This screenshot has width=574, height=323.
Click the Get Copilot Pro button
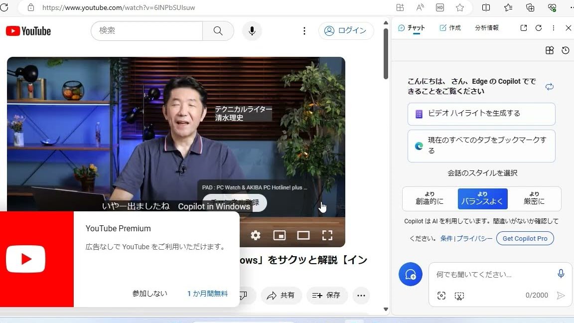click(525, 238)
